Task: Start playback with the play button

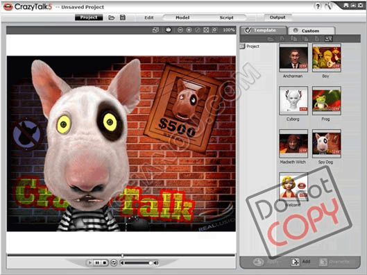Action: tap(90, 262)
